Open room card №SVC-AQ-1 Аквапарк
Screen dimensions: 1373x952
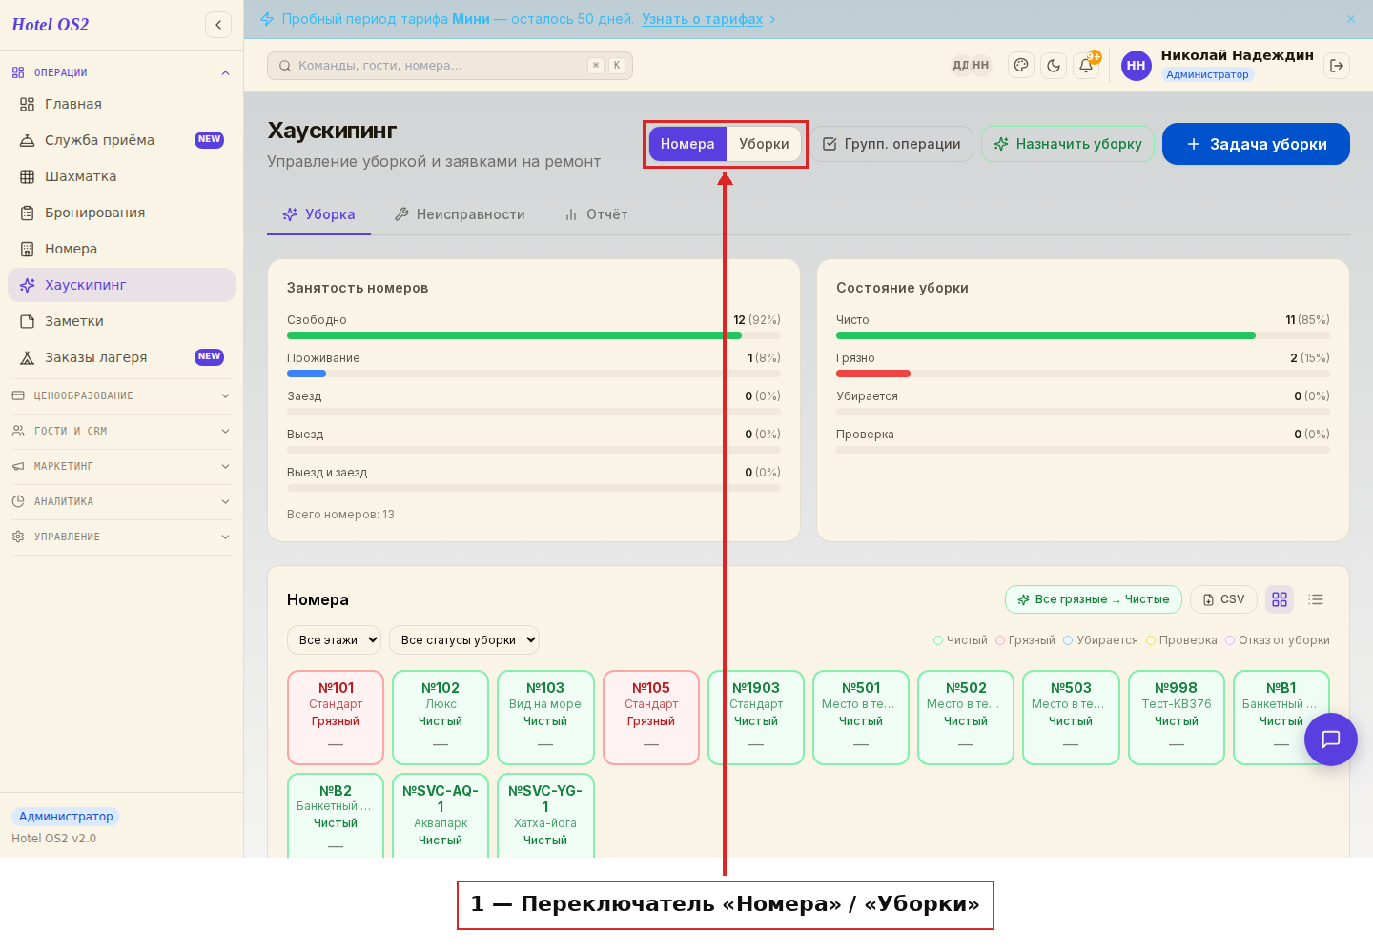441,816
